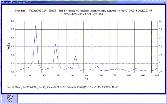Click the Hz axis label
Viewport: 167px width, 104px height.
(86, 79)
